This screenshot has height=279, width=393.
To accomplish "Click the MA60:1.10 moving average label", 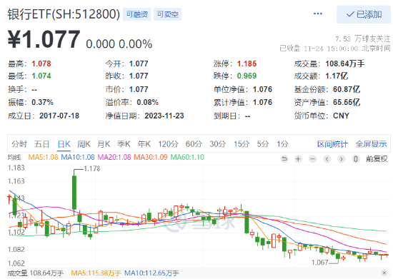I will [187, 157].
